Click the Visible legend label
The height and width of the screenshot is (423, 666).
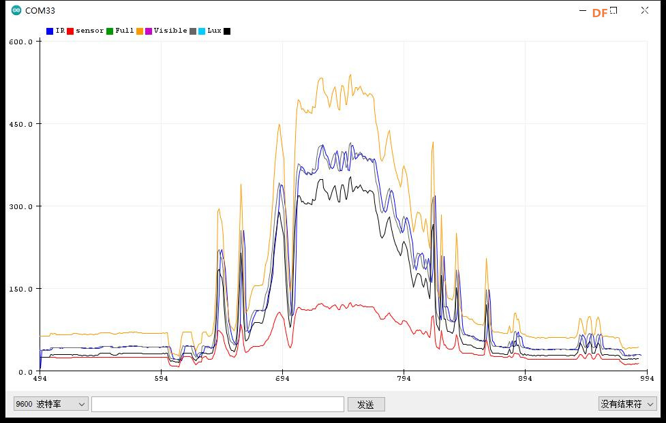[x=170, y=31]
